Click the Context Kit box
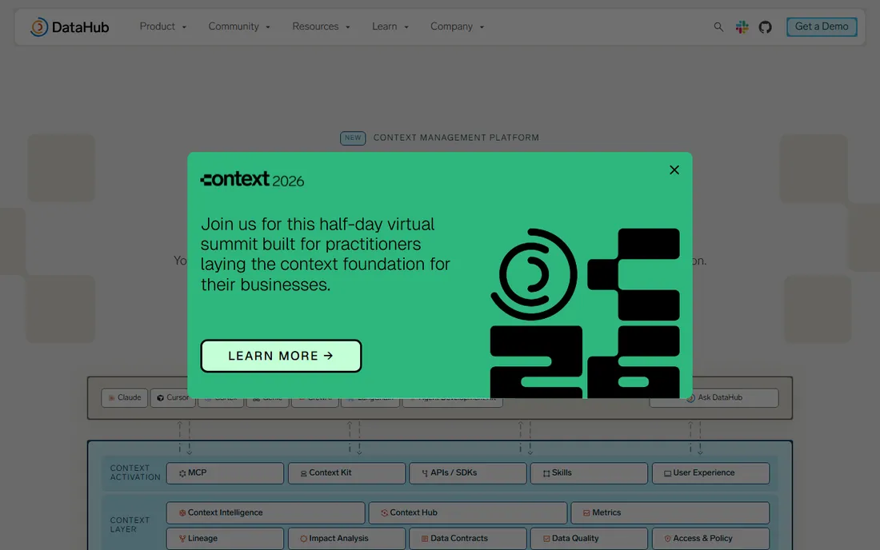880x550 pixels. pos(346,473)
